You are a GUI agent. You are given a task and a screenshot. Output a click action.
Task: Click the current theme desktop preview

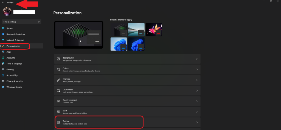78,35
